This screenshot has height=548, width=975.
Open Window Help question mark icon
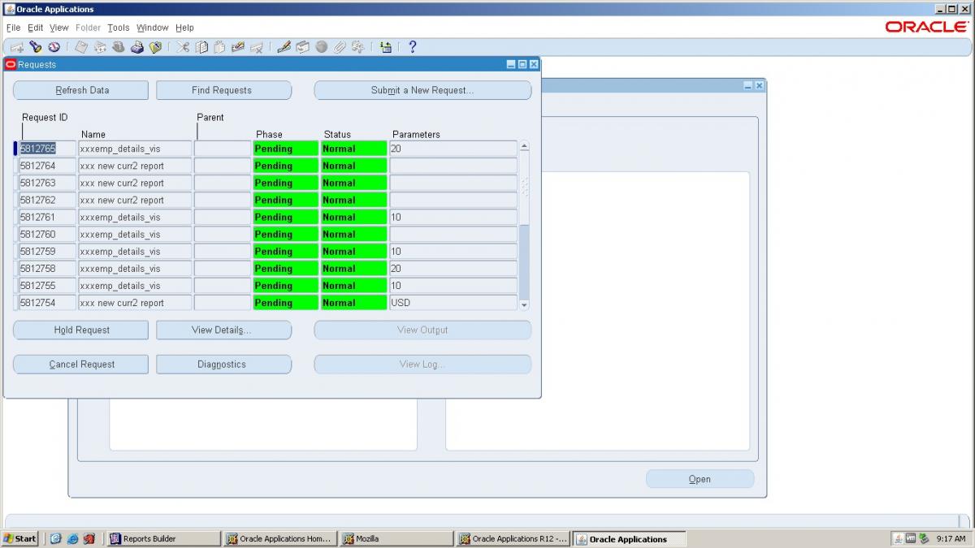(x=412, y=47)
